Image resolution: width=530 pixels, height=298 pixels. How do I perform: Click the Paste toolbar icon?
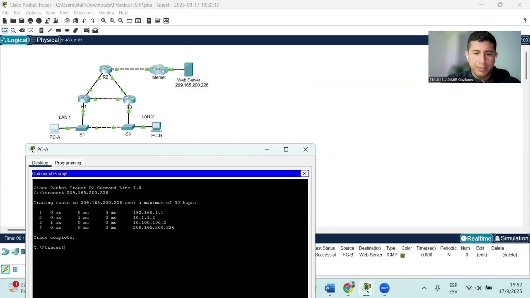click(x=75, y=21)
